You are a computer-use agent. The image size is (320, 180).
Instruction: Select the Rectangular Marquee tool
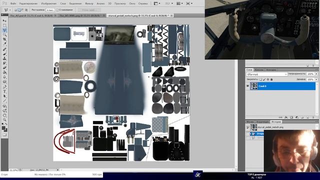coord(4,25)
